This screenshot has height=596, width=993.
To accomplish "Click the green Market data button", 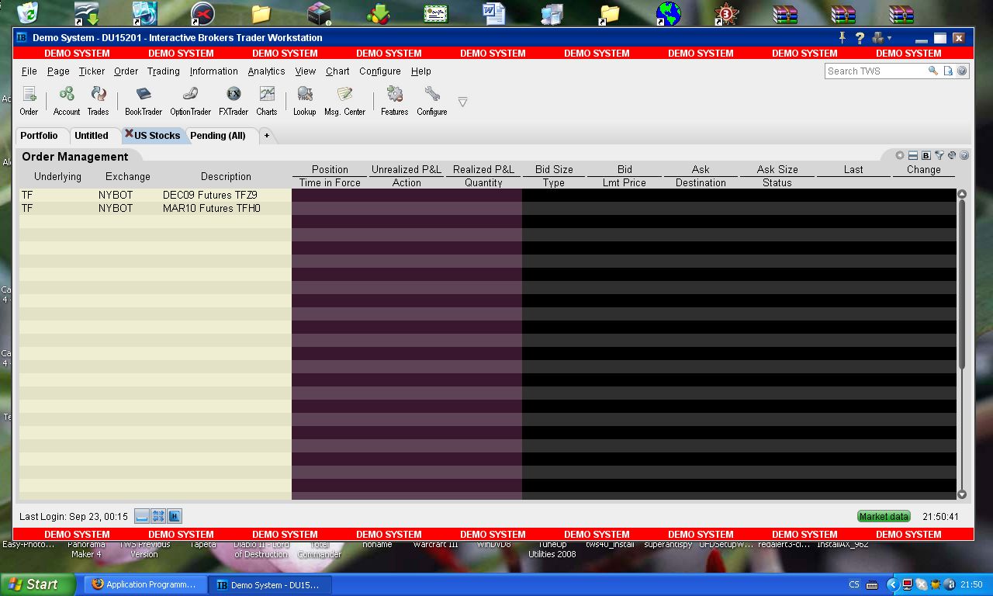I will [884, 516].
